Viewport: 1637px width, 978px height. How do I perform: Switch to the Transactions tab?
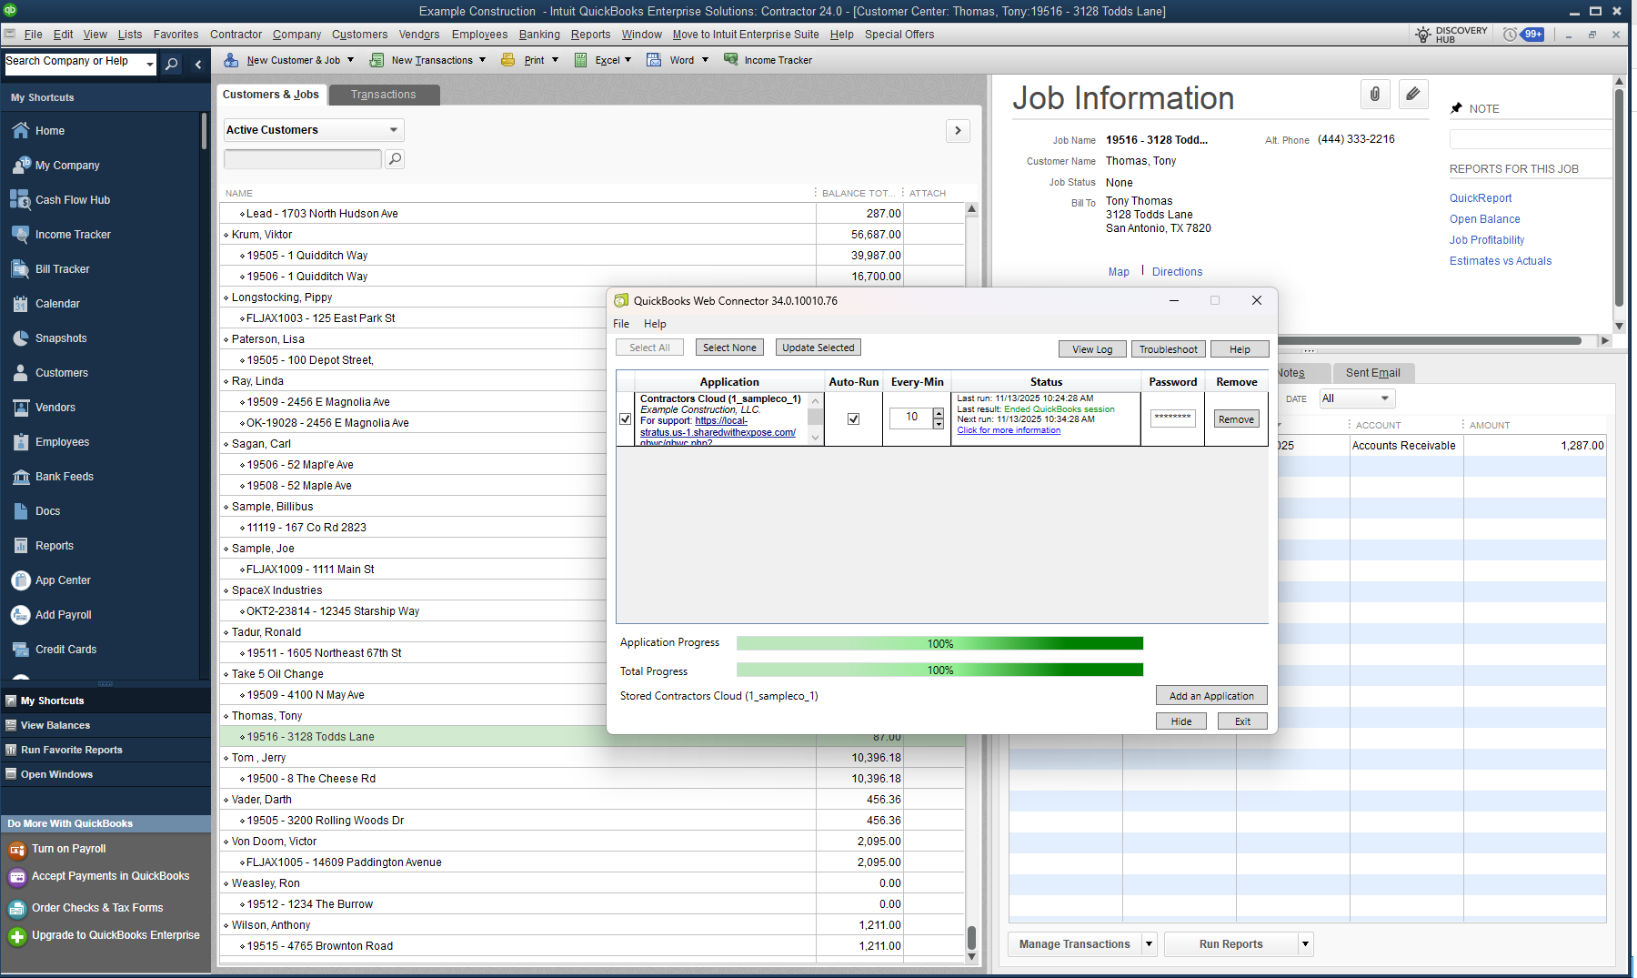pos(383,95)
